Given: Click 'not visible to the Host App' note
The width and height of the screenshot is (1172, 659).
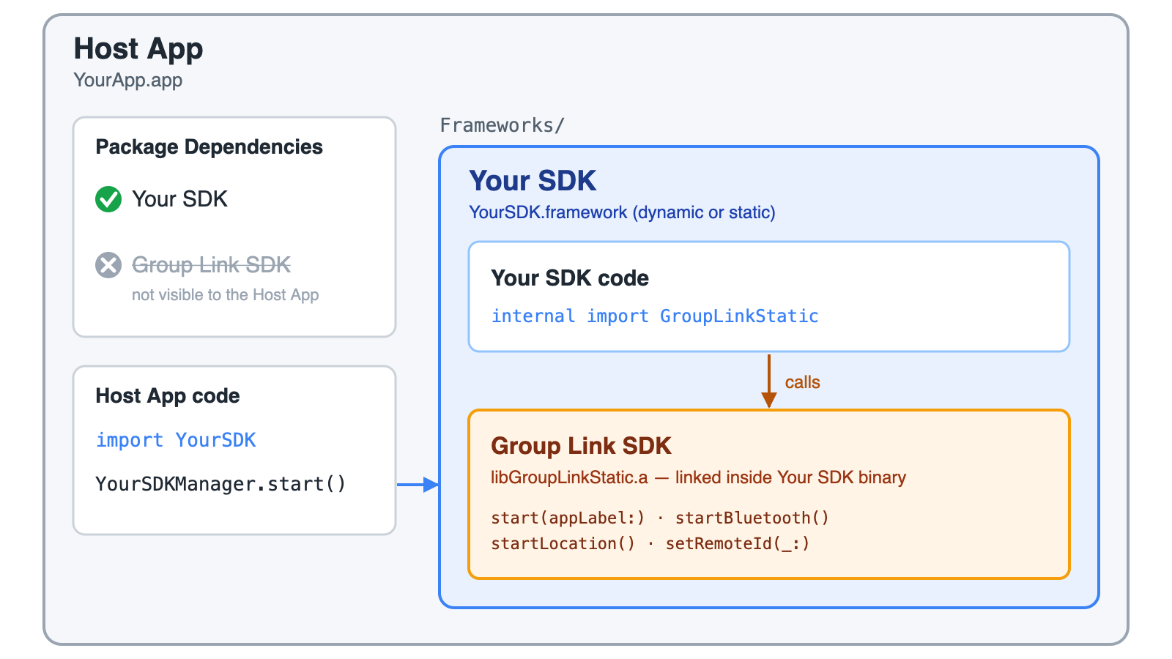Looking at the screenshot, I should [226, 295].
